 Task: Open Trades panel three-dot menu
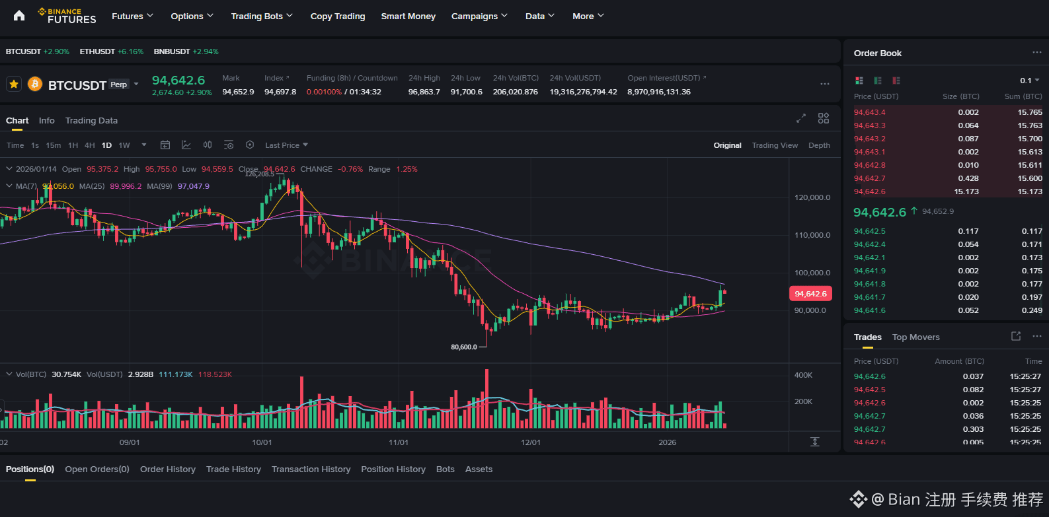(1037, 336)
